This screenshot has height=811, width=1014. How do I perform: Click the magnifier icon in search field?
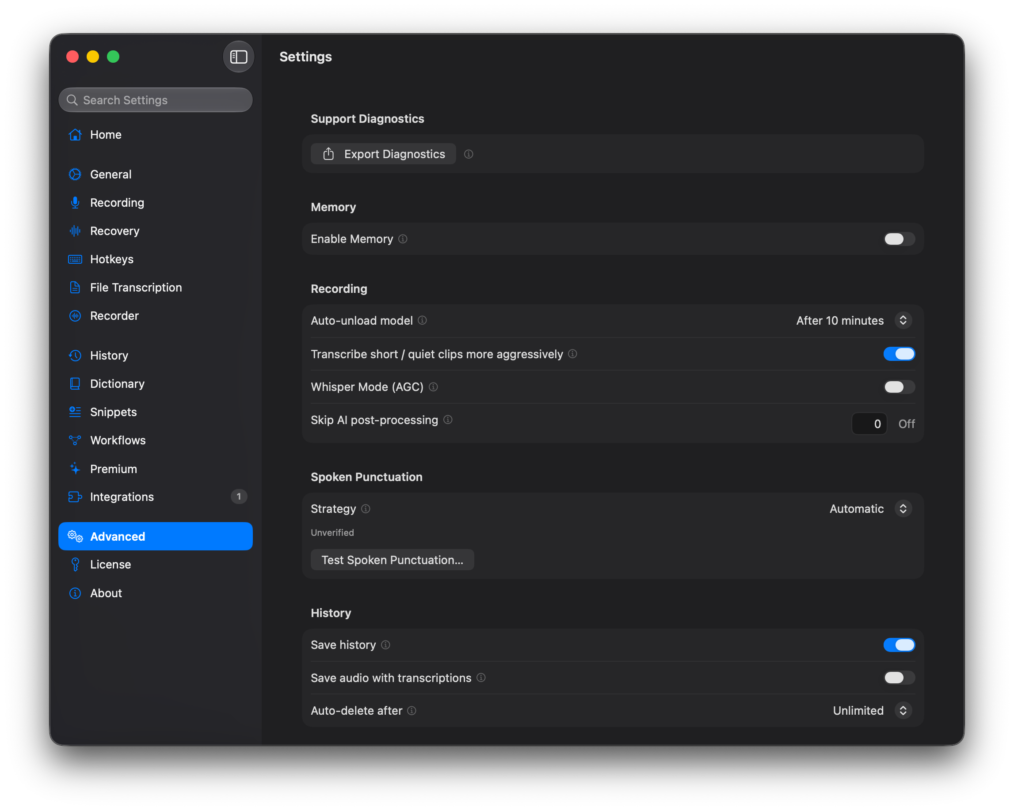[x=72, y=100]
